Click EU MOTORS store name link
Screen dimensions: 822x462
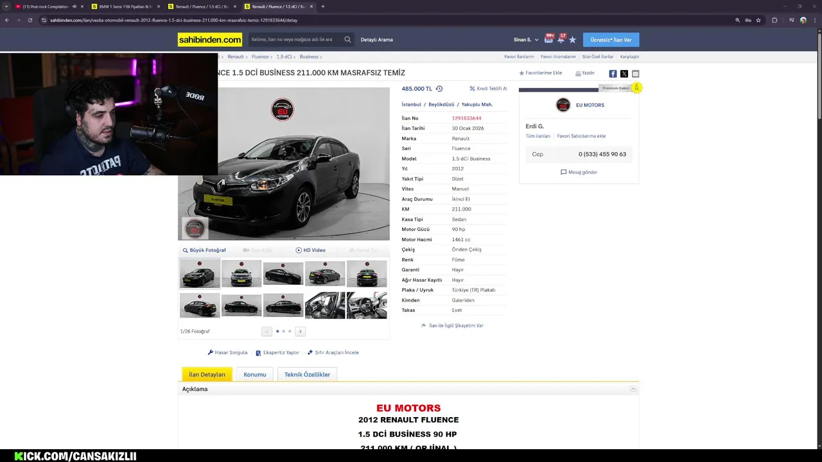pyautogui.click(x=590, y=105)
